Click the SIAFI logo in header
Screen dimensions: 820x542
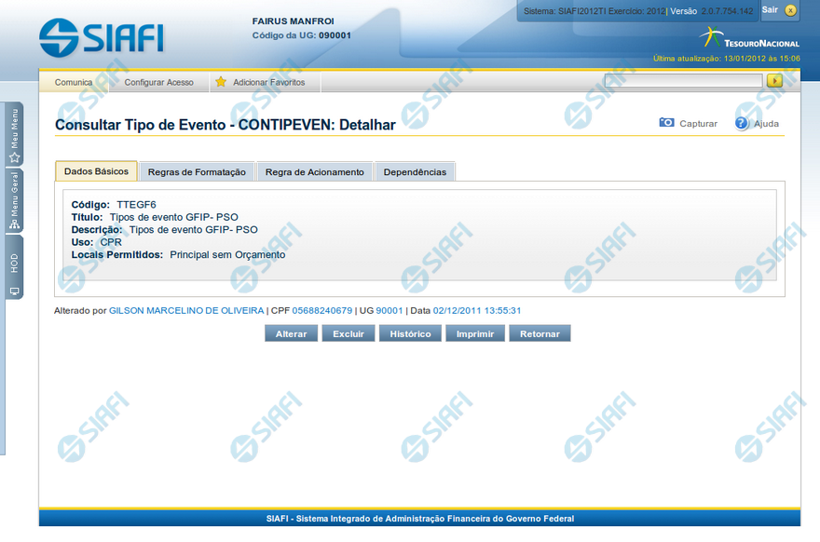[x=102, y=36]
